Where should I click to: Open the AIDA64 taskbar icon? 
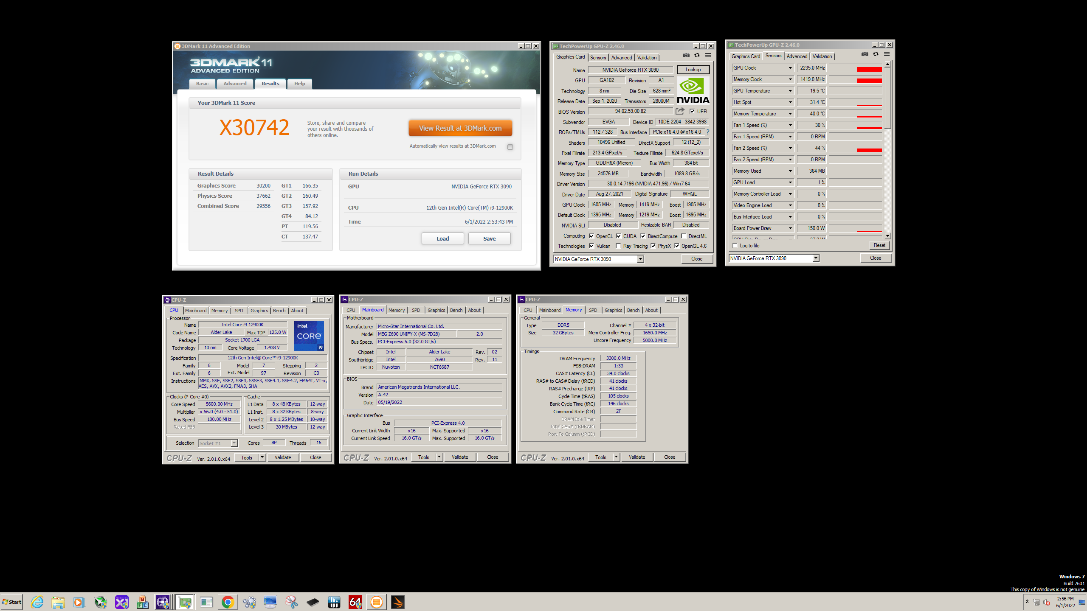pyautogui.click(x=355, y=602)
